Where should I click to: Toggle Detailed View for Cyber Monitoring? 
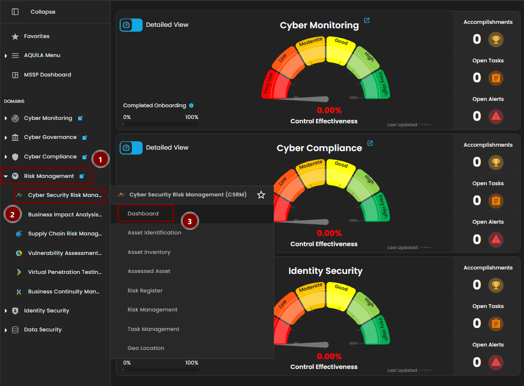click(131, 25)
